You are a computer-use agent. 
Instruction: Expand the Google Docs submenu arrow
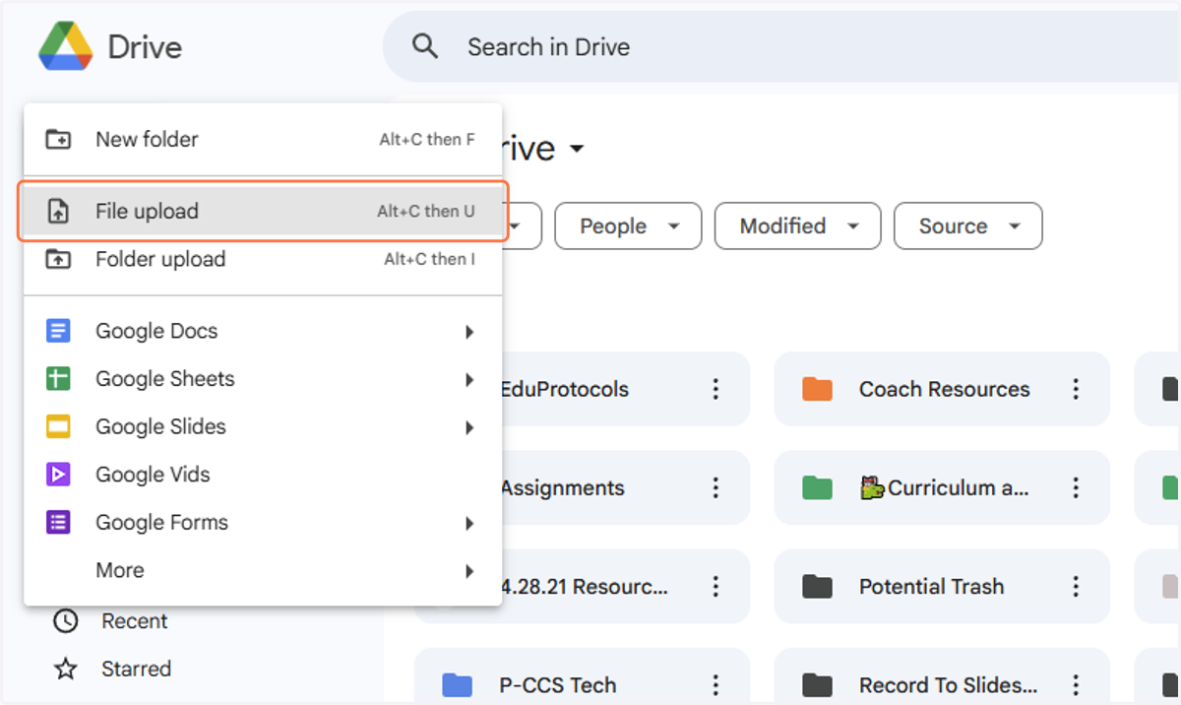coord(469,332)
